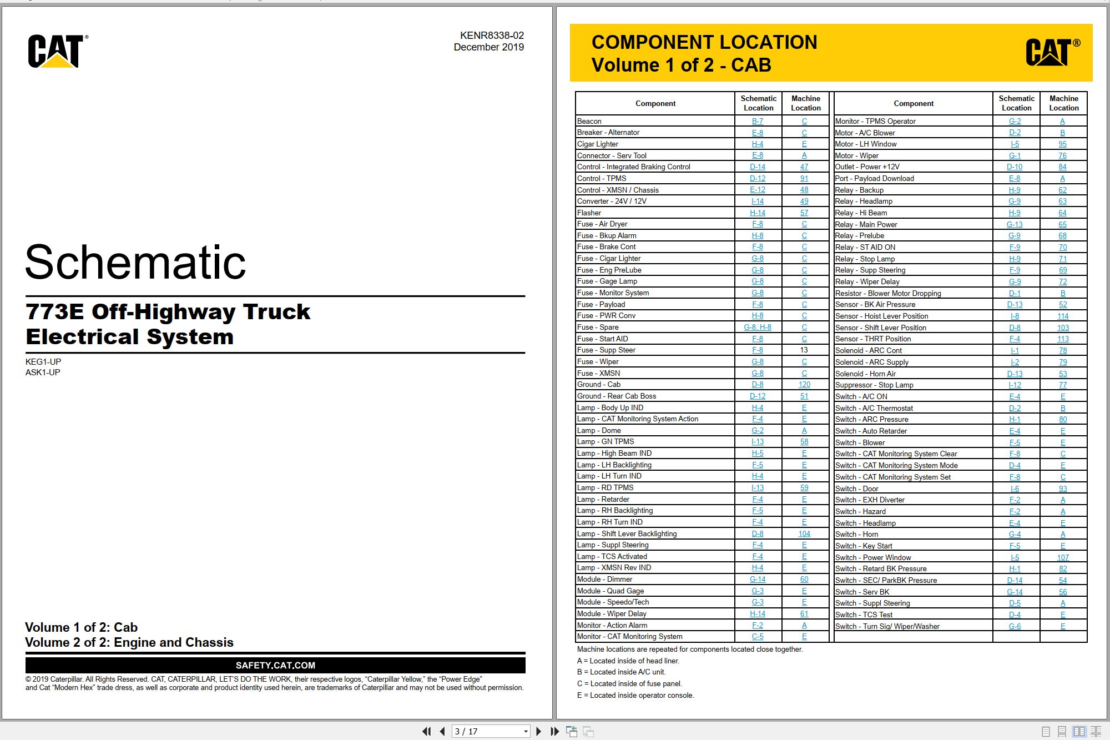Open the page number dropdown arrow
Viewport: 1110px width, 740px height.
tap(526, 732)
